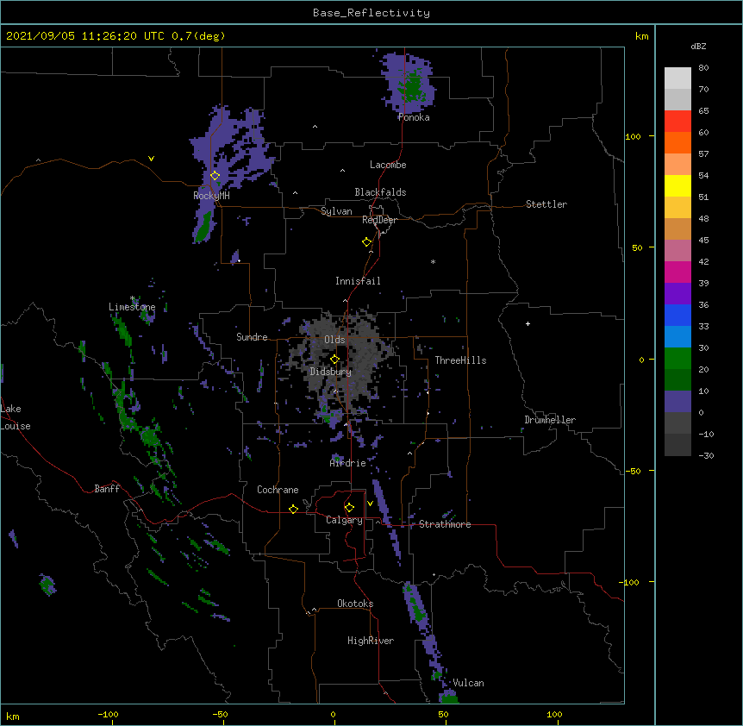The image size is (743, 726).
Task: Click the Sundre label
Action: (252, 337)
